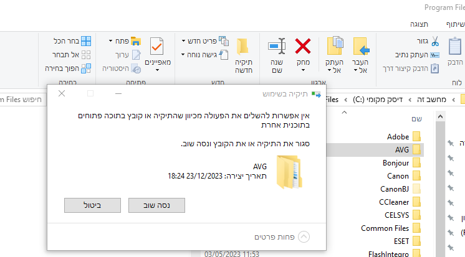This screenshot has height=257, width=465.
Task: Click the Open (פתח) folder icon
Action: tap(136, 41)
